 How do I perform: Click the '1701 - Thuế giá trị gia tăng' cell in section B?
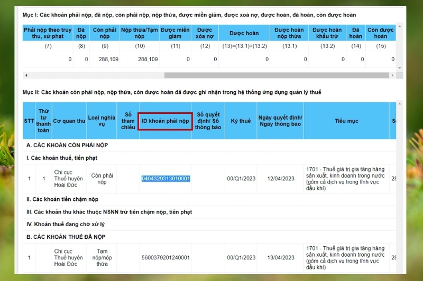346,258
